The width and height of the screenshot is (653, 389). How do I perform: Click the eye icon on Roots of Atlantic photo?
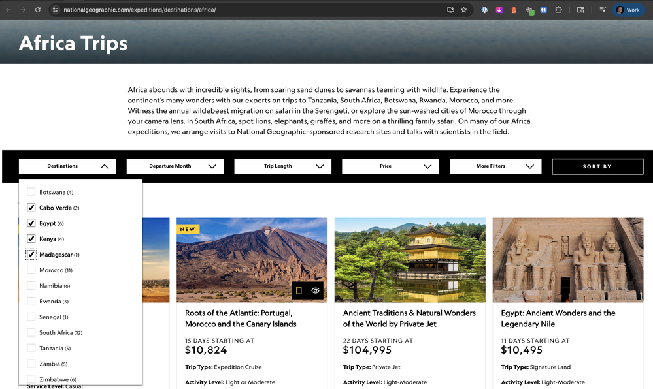pyautogui.click(x=315, y=291)
